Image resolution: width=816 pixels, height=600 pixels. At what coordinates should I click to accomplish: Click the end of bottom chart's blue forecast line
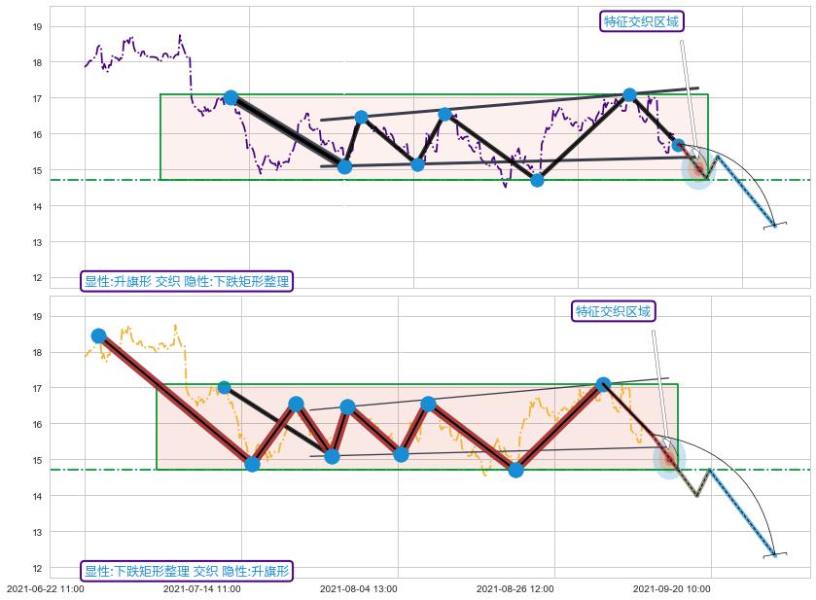(x=775, y=555)
